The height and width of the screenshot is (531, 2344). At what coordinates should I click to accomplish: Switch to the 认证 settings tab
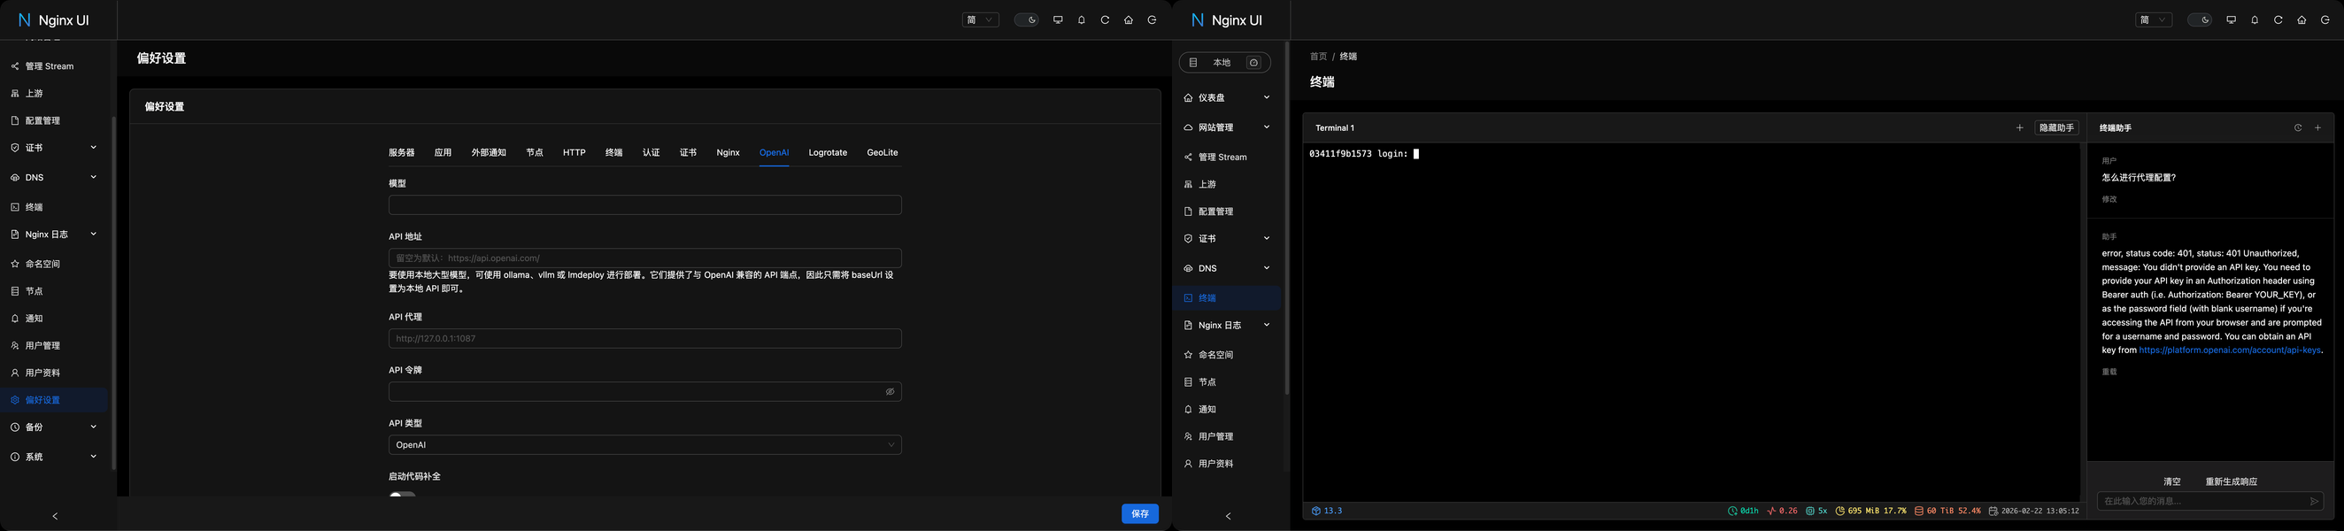tap(651, 153)
